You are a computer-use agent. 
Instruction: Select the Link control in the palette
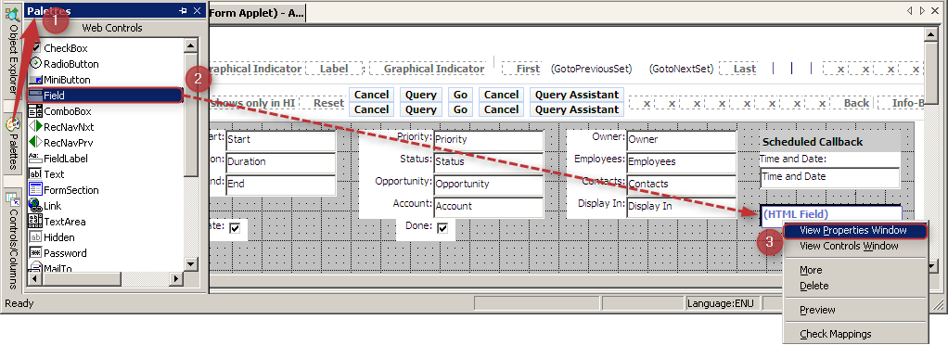coord(53,206)
